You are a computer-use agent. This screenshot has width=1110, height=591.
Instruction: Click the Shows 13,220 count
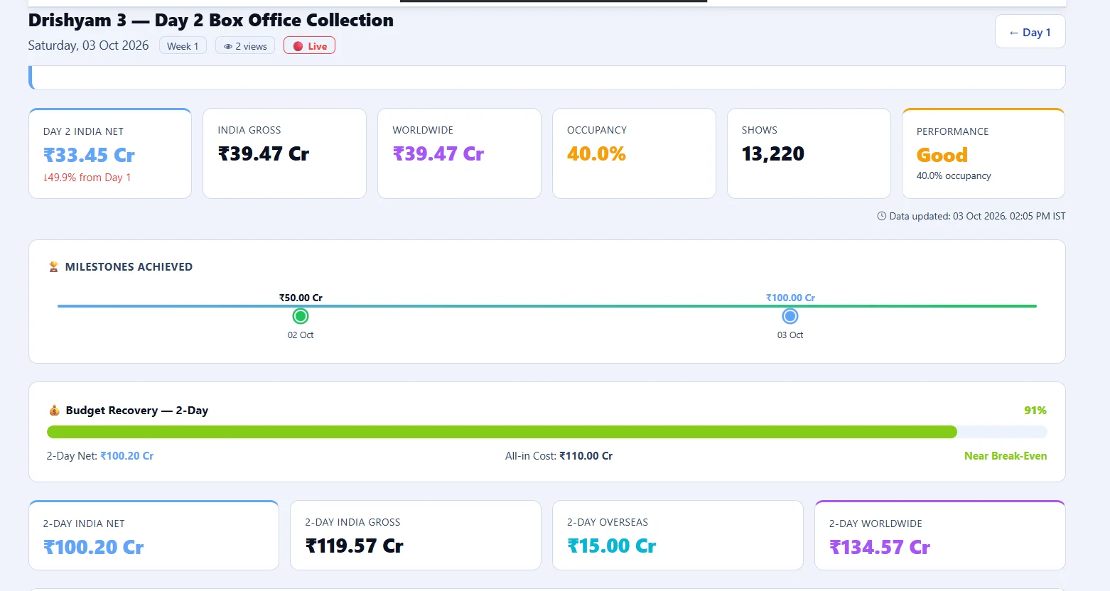coord(773,154)
